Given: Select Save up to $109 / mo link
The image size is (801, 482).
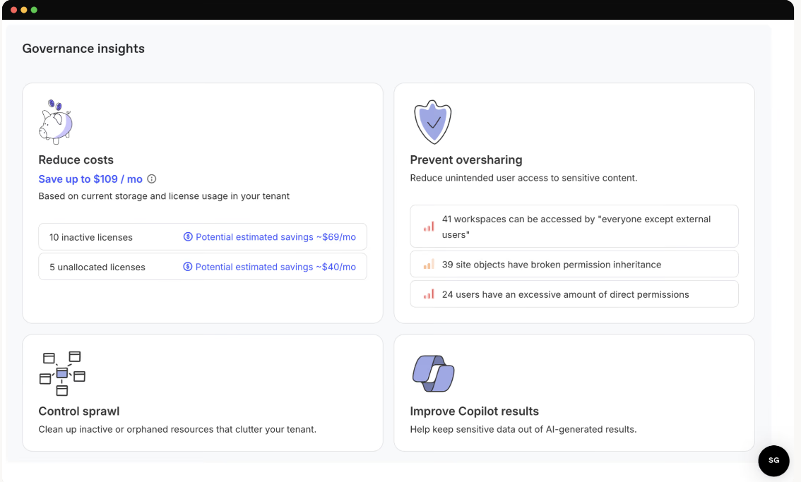Looking at the screenshot, I should 90,179.
